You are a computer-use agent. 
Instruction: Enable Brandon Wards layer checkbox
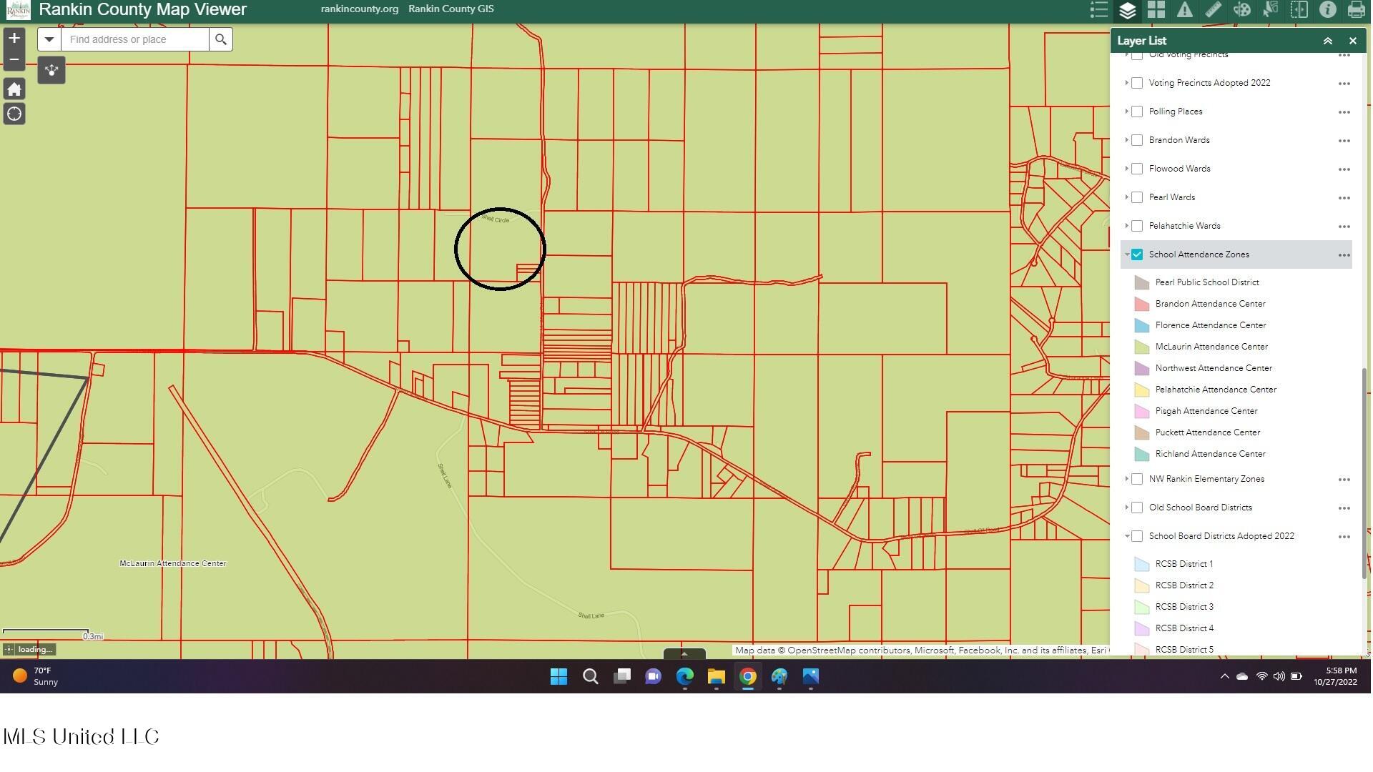click(x=1137, y=140)
